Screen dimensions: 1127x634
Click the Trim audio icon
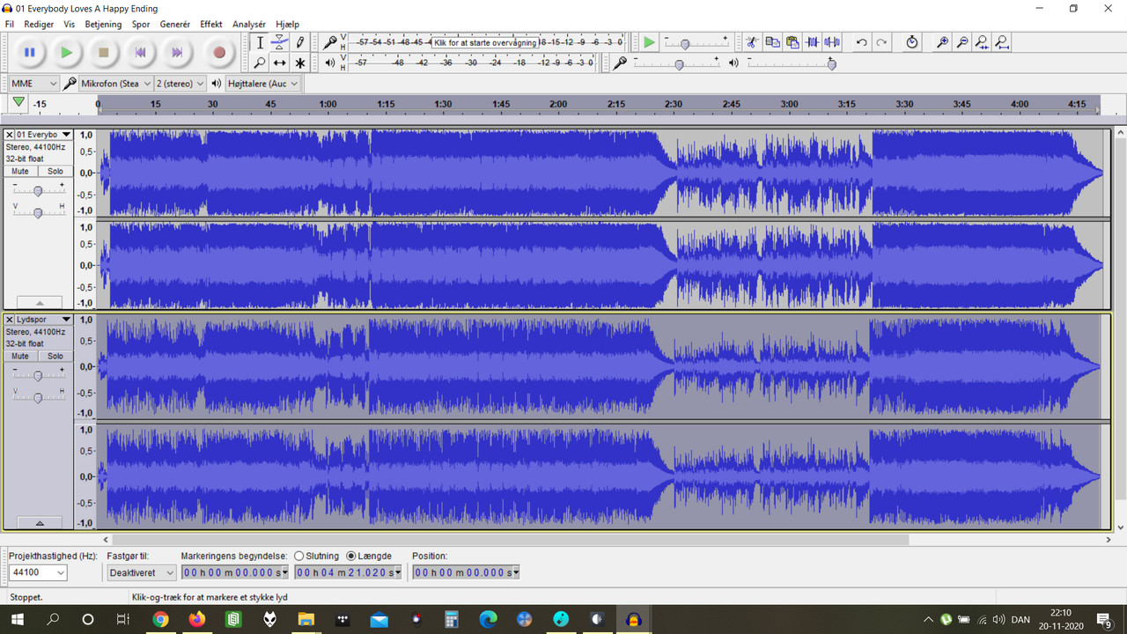[813, 42]
